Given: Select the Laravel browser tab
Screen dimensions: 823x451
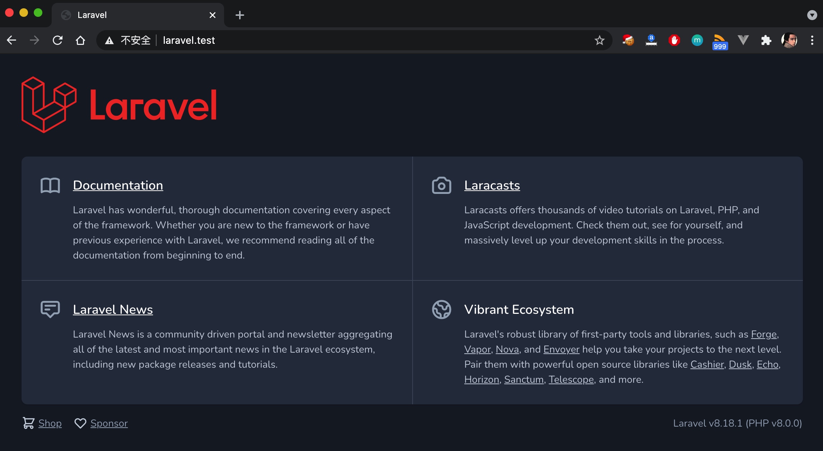Looking at the screenshot, I should click(x=138, y=15).
